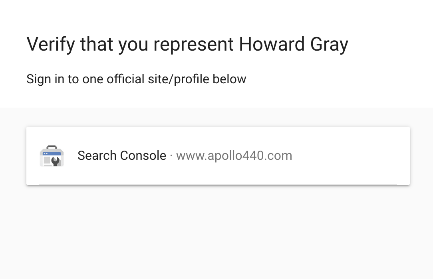The image size is (433, 279).
Task: Click the word 'Verify' in the title
Action: [51, 44]
